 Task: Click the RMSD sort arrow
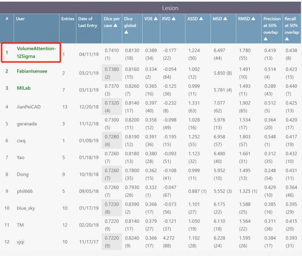(253, 18)
